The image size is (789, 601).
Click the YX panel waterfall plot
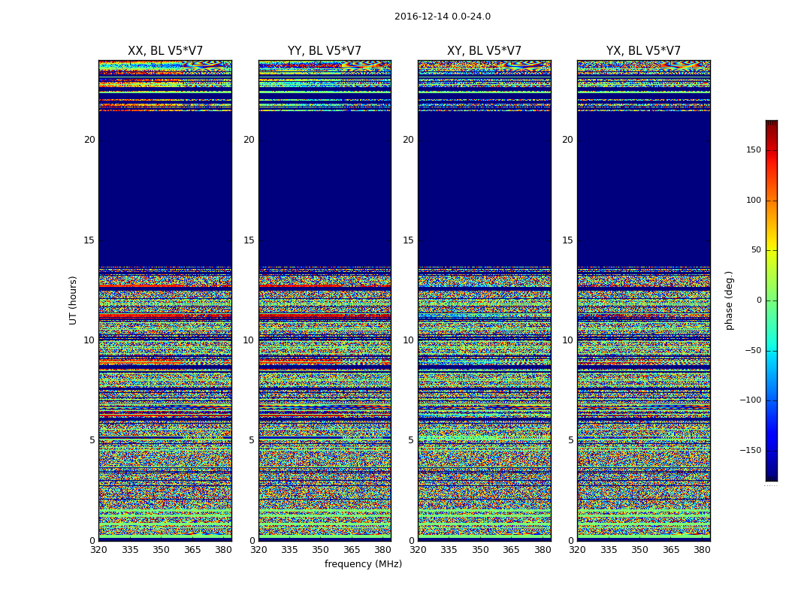pos(643,300)
